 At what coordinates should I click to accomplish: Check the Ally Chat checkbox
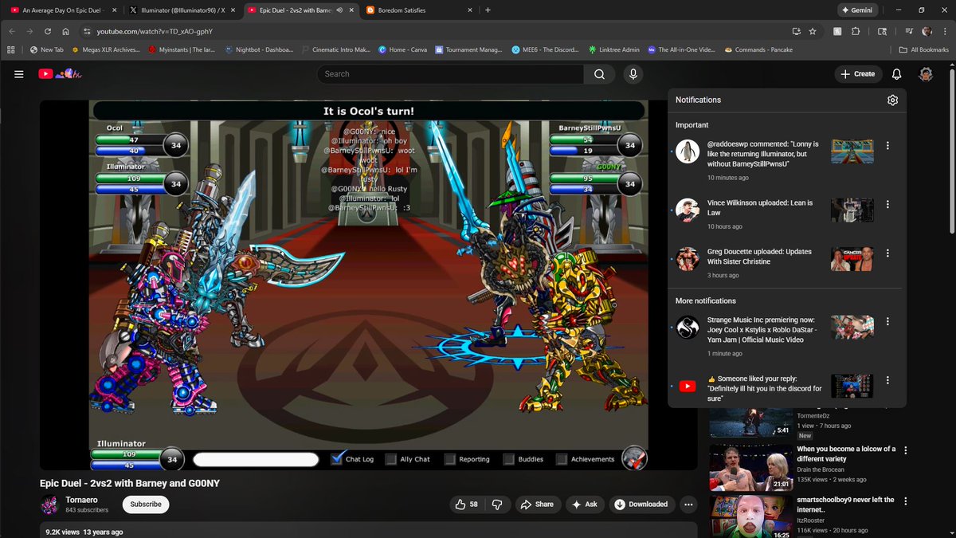[390, 459]
